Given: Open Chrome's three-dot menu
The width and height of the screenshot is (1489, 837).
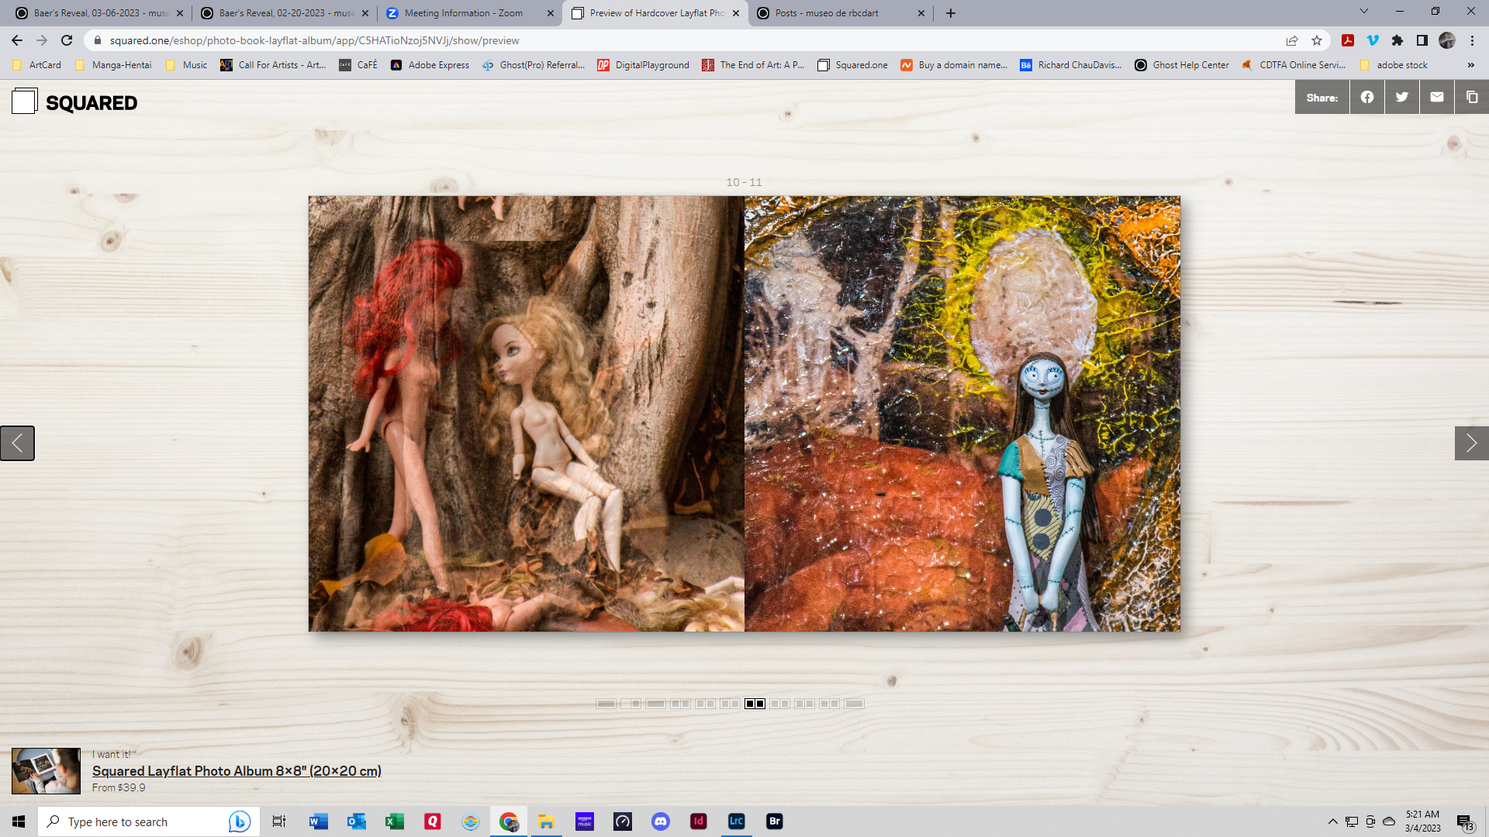Looking at the screenshot, I should pos(1472,40).
